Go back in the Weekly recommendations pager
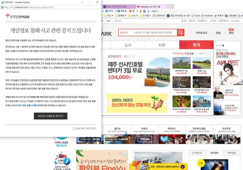 (x=205, y=53)
